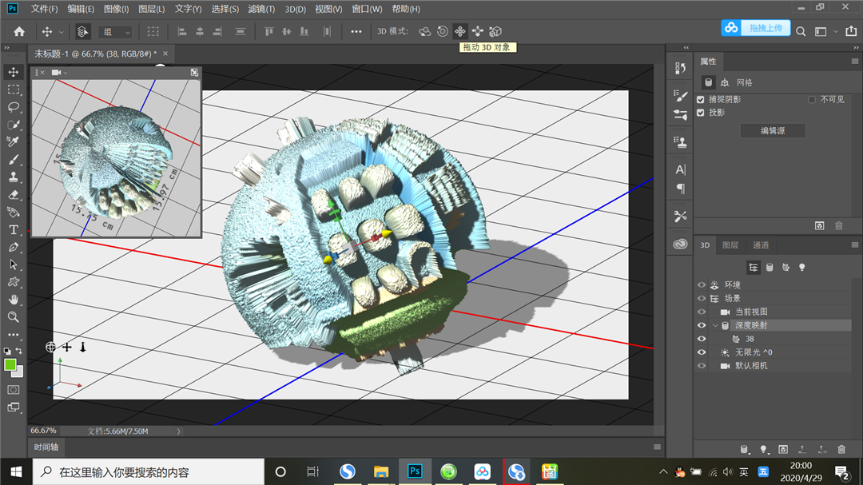The width and height of the screenshot is (863, 485).
Task: Collapse the 深度映射 mesh tree item
Action: tap(715, 326)
